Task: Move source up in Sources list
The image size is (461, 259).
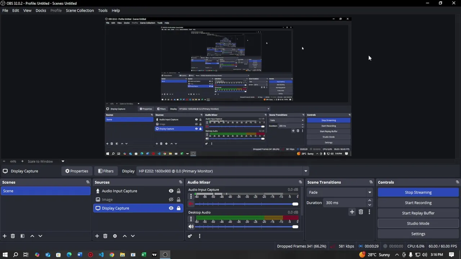Action: (x=125, y=236)
